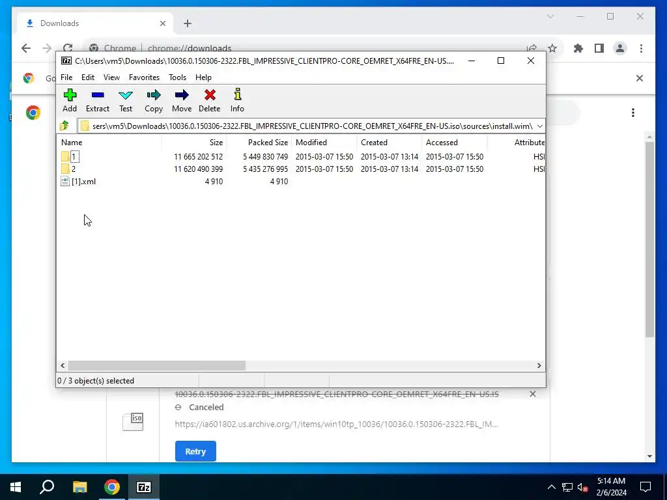Close the Downloads tab
This screenshot has width=667, height=500.
[162, 23]
